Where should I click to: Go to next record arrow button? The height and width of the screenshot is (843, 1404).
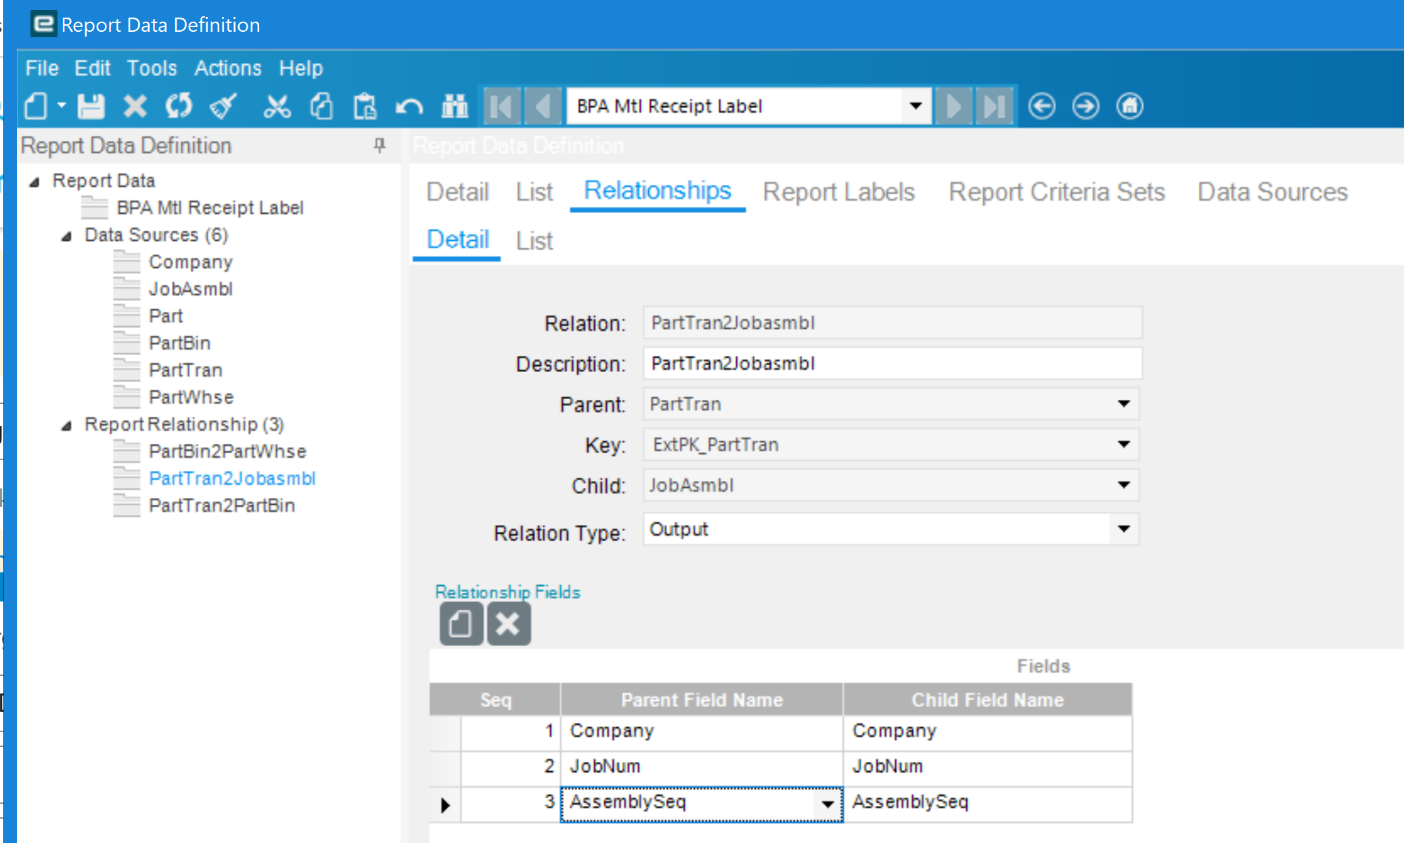click(x=953, y=106)
